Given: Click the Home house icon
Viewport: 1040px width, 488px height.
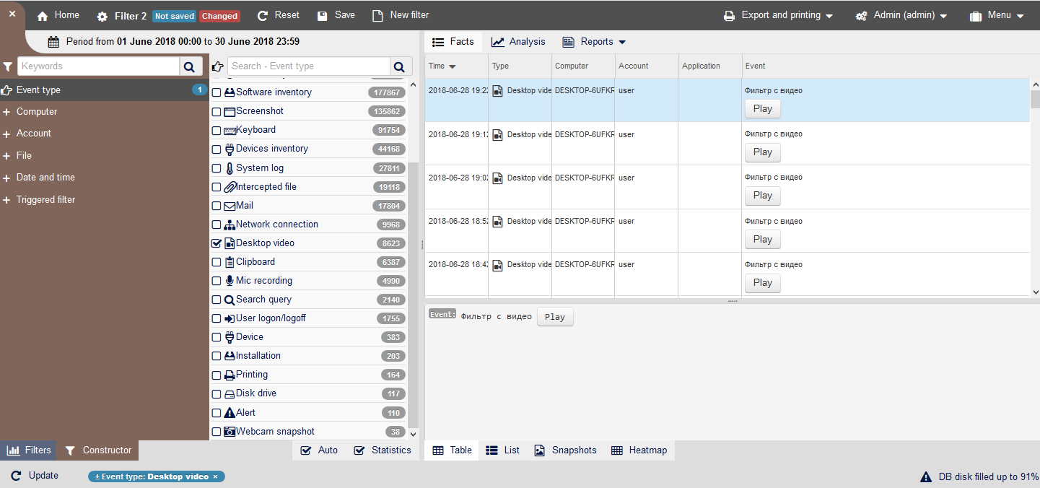Looking at the screenshot, I should click(43, 16).
